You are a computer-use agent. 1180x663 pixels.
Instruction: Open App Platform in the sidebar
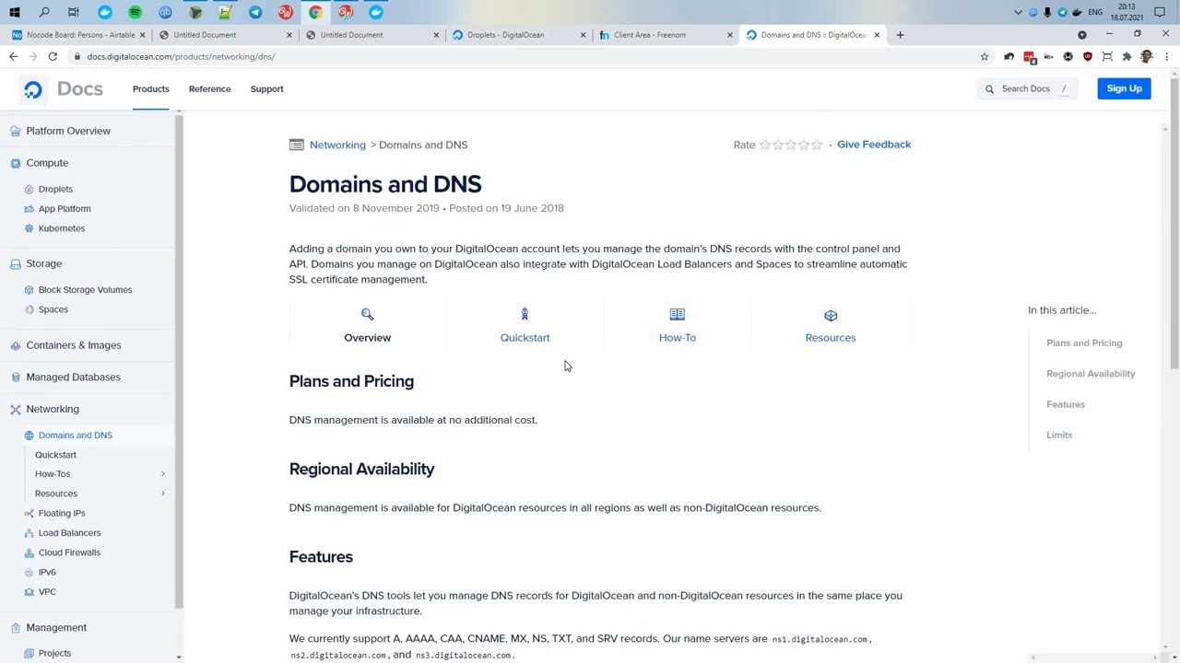[x=65, y=209]
